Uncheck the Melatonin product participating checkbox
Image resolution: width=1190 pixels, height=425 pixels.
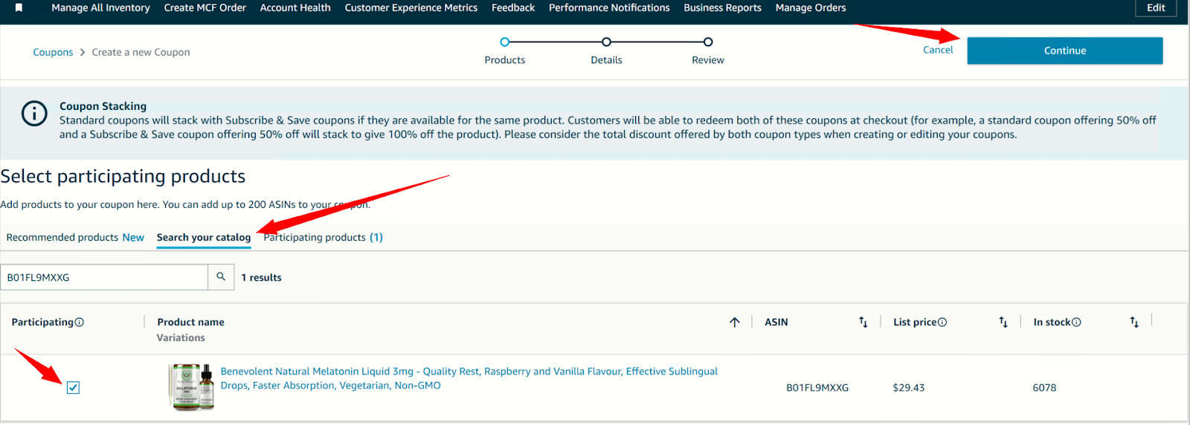[x=73, y=388]
